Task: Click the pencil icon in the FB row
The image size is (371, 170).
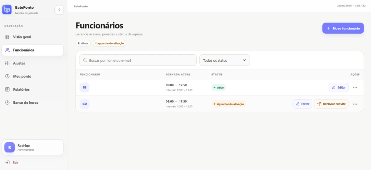Action: click(x=334, y=88)
